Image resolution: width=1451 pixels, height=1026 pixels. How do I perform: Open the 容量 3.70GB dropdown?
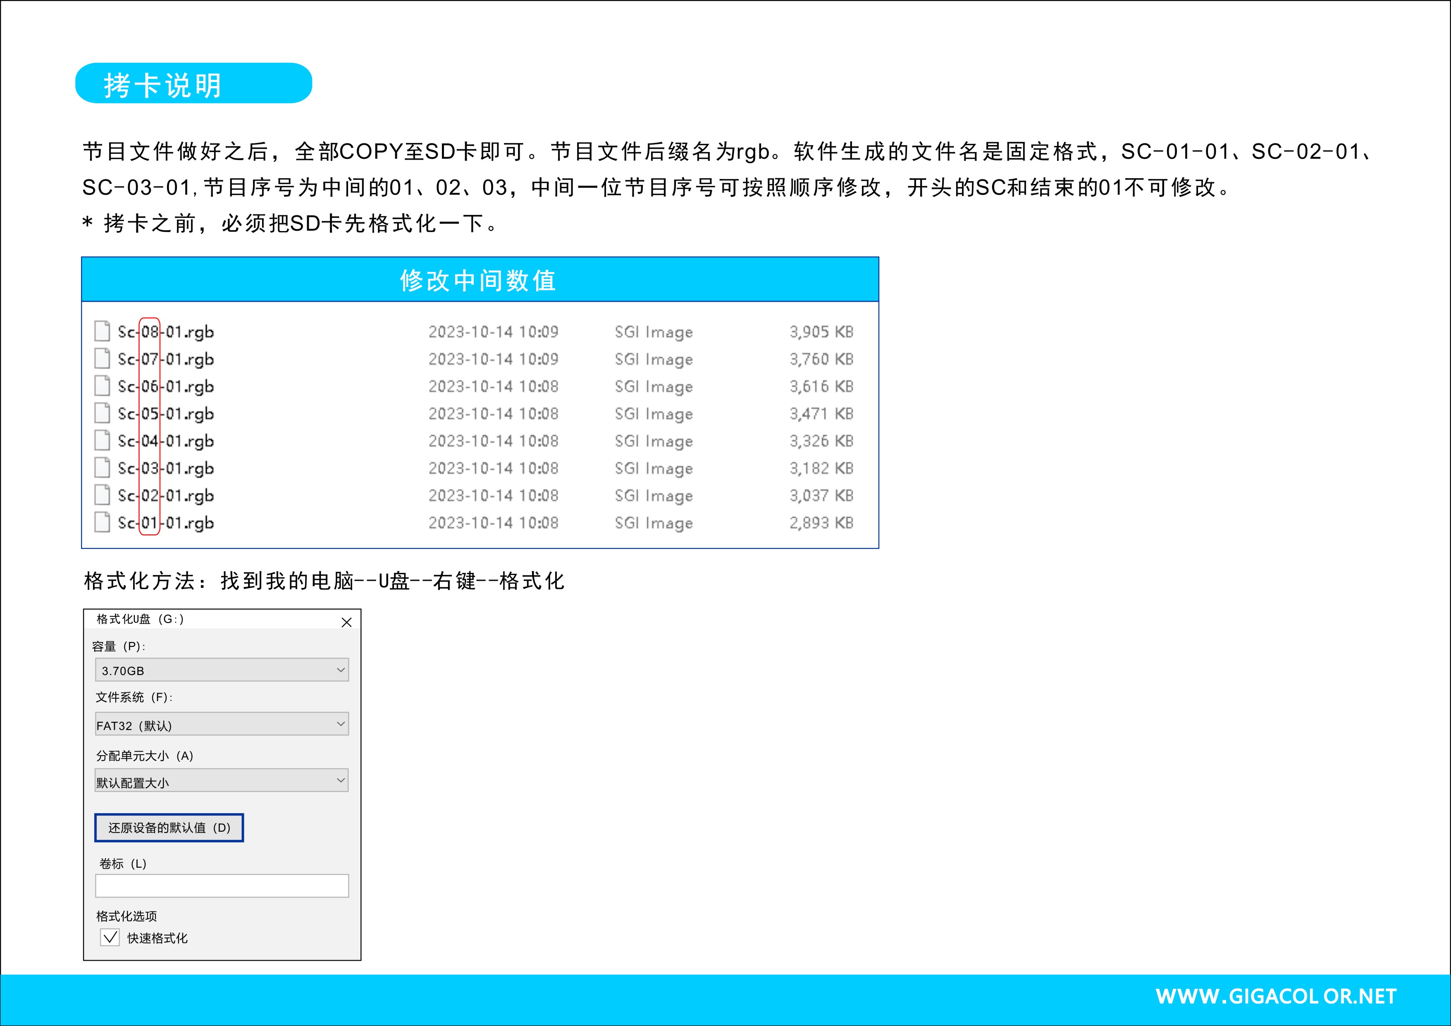(222, 670)
